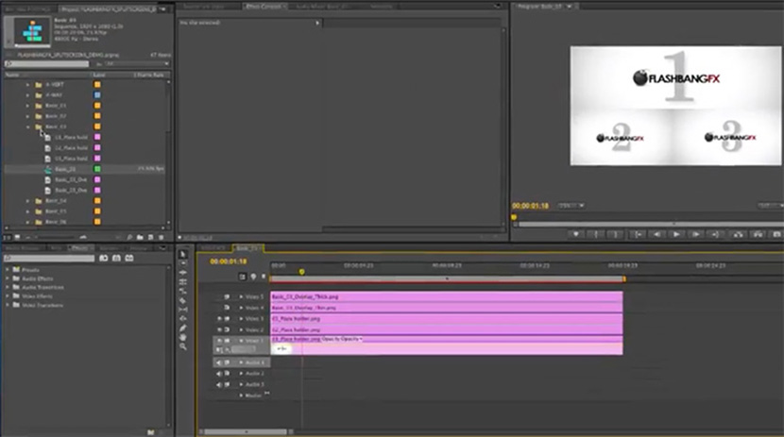This screenshot has width=784, height=437.
Task: Select the Selection tool in Tools panel
Action: tap(183, 254)
